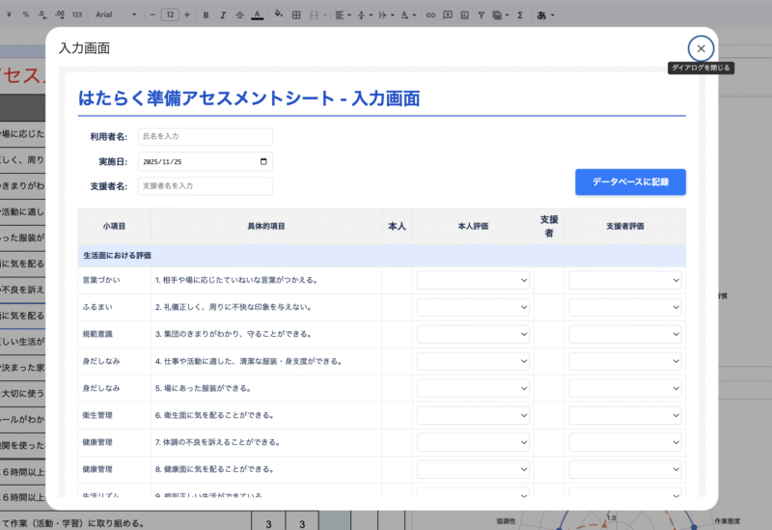772x530 pixels.
Task: Expand 本人評価 dropdown for 規範意識 row
Action: (473, 334)
